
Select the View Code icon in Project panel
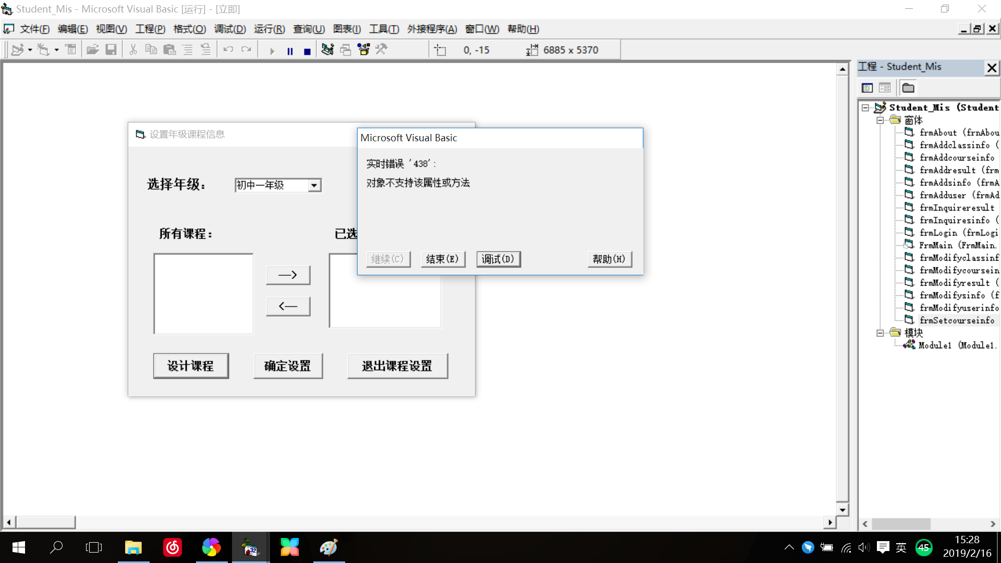pyautogui.click(x=867, y=88)
